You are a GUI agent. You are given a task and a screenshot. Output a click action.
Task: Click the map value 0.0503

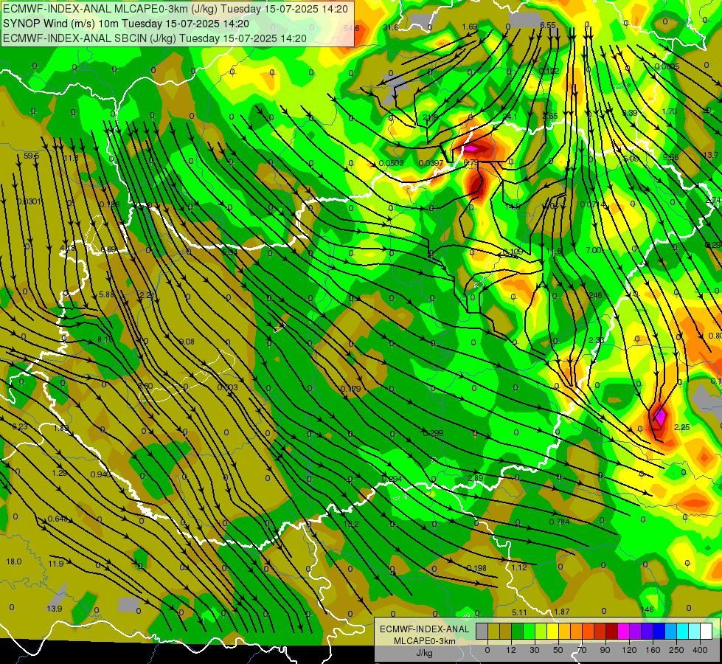click(392, 163)
